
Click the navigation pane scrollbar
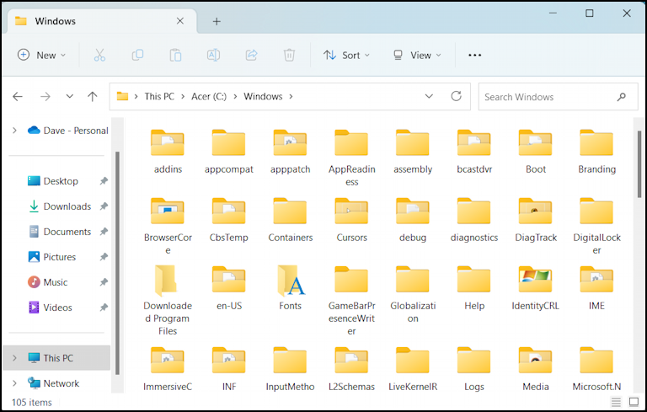[x=117, y=263]
